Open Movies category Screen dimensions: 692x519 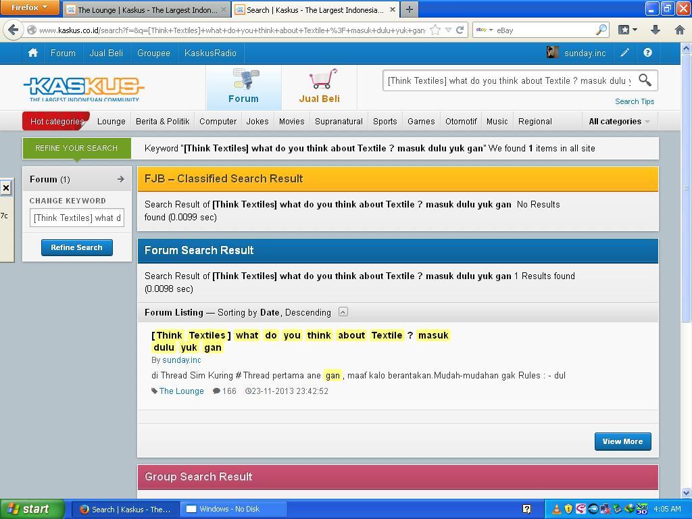click(292, 122)
